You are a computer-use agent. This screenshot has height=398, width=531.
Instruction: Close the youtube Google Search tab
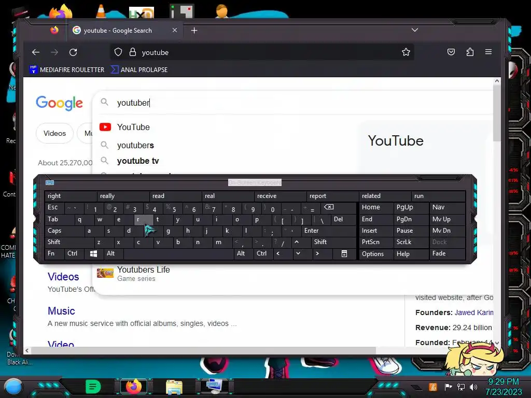174,30
